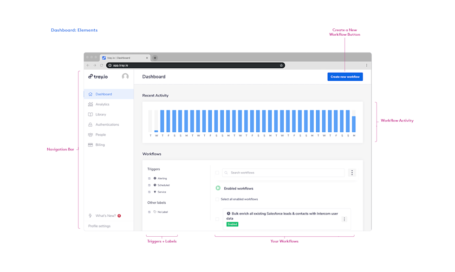Open the kebab menu beside search bar
The image size is (455, 272).
tap(352, 172)
